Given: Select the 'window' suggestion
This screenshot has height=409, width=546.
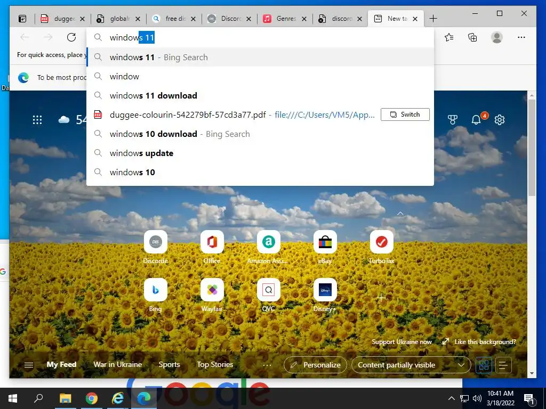Looking at the screenshot, I should 260,77.
